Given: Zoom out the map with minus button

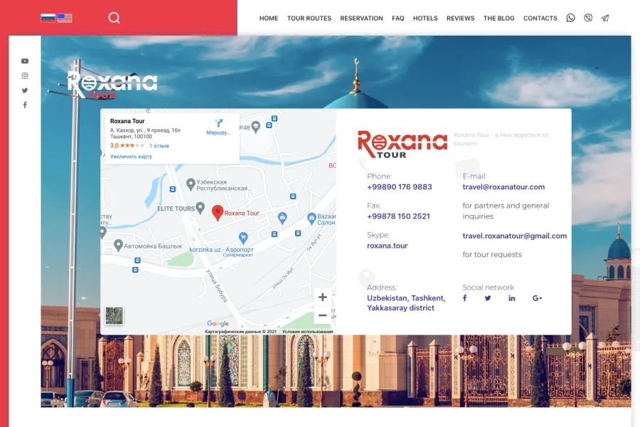Looking at the screenshot, I should pos(322,315).
